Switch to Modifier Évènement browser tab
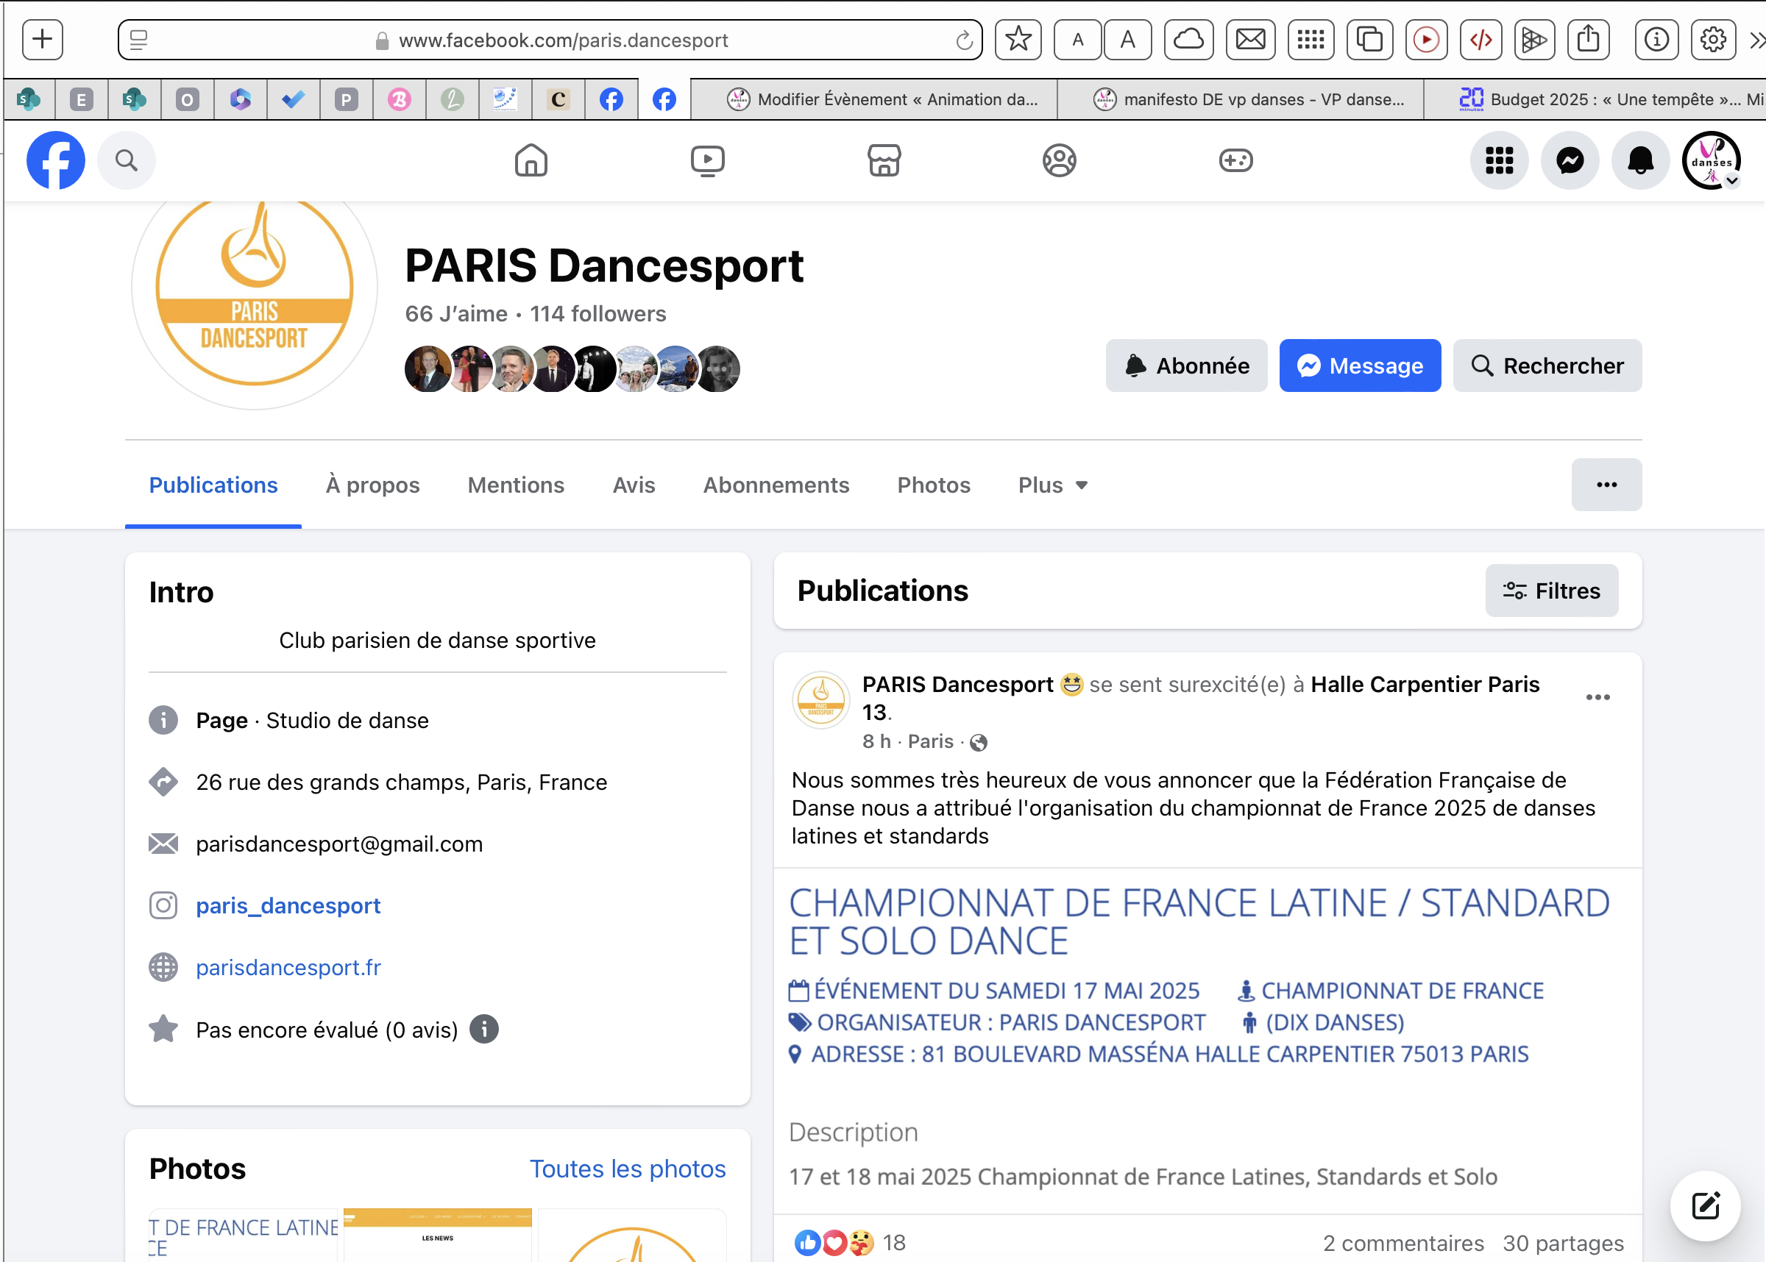This screenshot has width=1766, height=1262. tap(873, 99)
